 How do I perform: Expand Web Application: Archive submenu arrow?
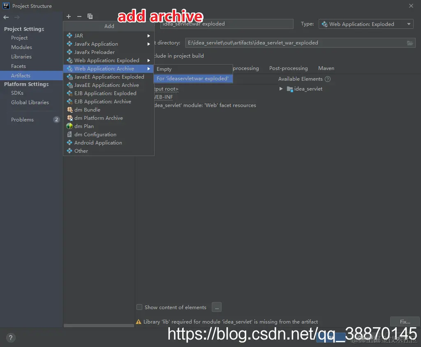pos(148,69)
